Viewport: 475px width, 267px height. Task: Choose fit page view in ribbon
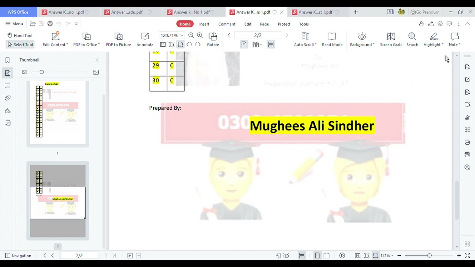(171, 44)
